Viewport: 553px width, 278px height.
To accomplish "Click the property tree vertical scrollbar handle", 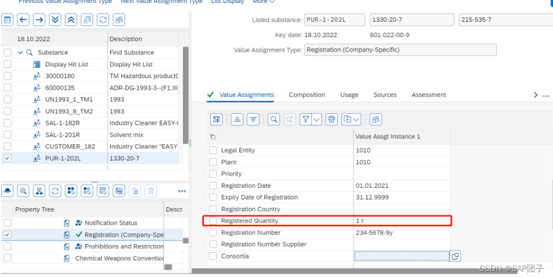I will (185, 240).
